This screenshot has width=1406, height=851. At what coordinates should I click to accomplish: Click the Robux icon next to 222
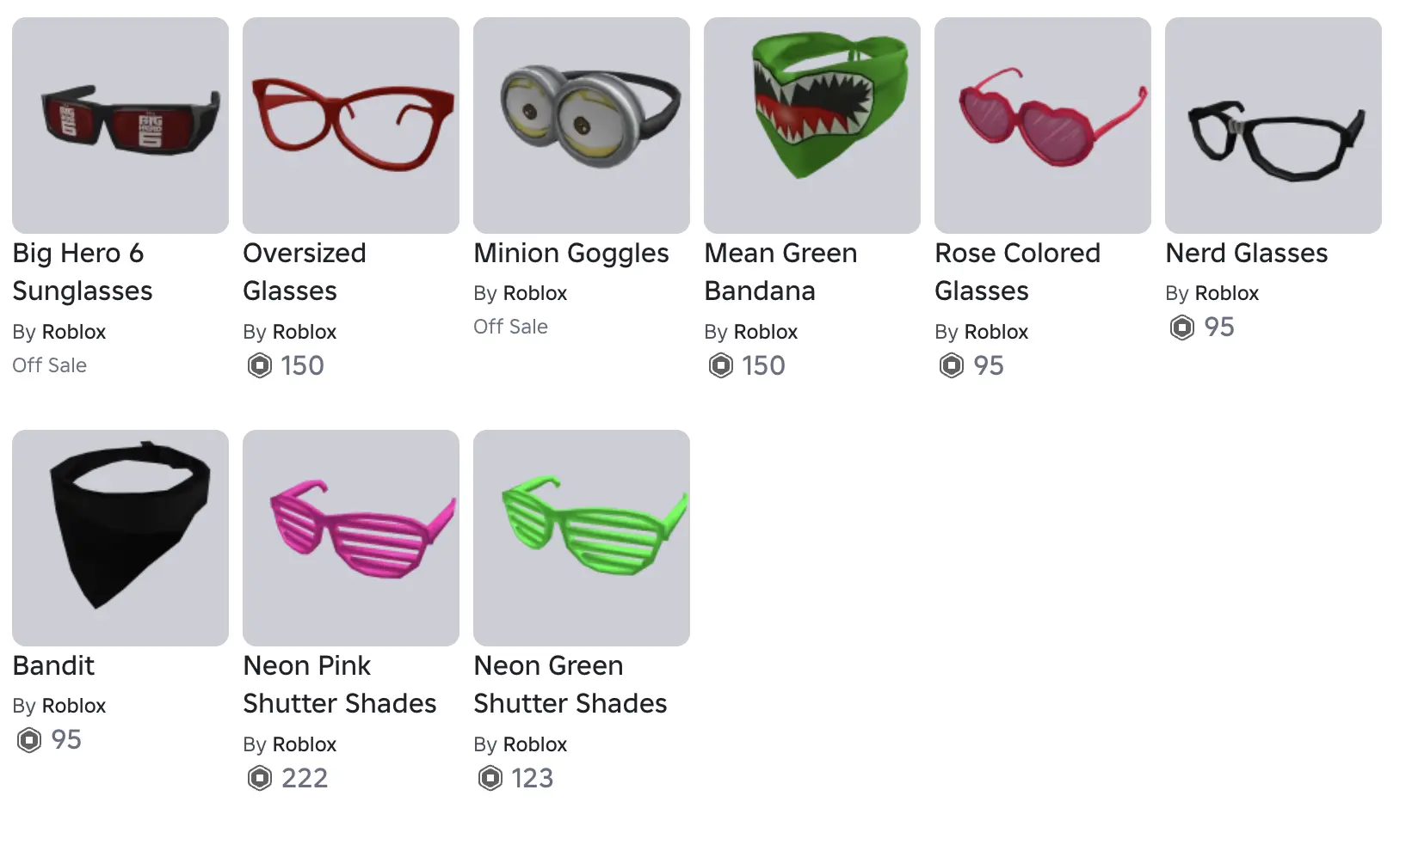click(260, 779)
